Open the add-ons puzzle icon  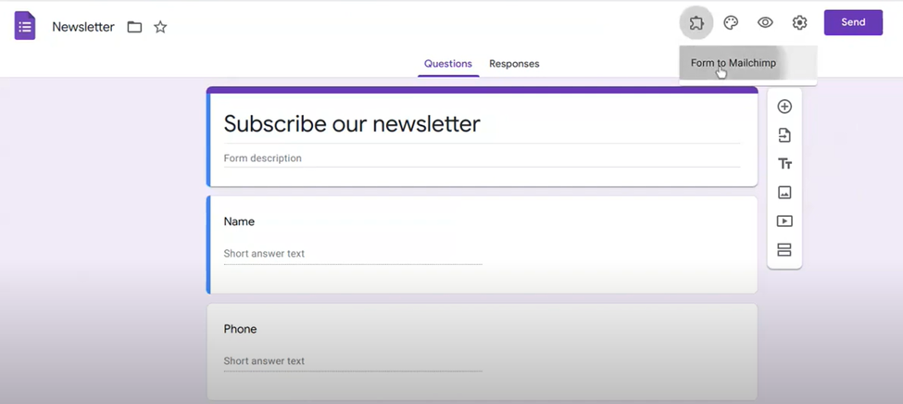696,23
